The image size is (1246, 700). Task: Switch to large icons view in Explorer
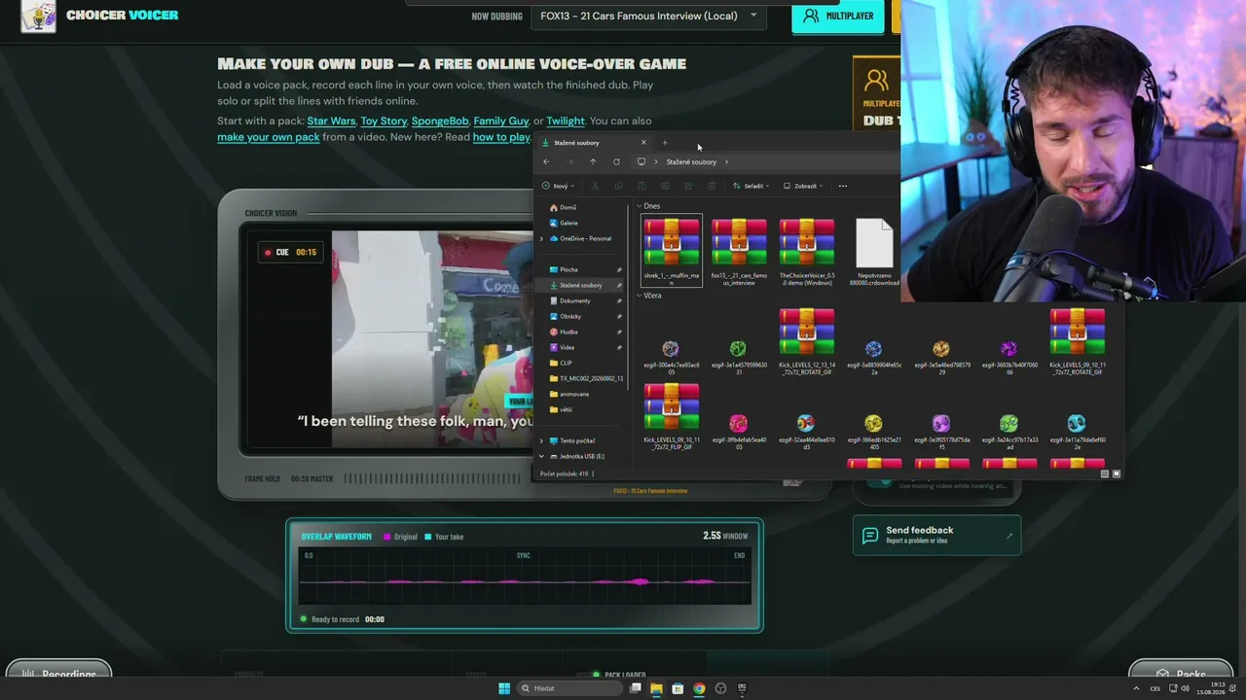[1117, 473]
